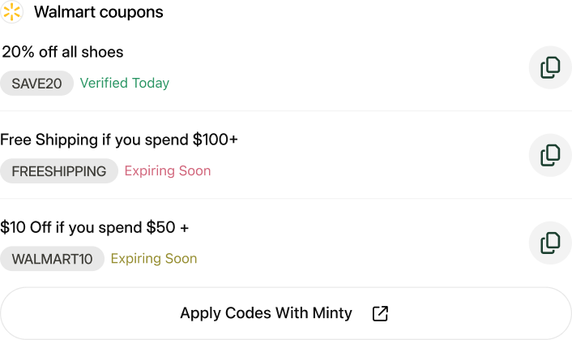This screenshot has width=572, height=340.
Task: Click divider line below the FREESHIPPING coupon
Action: (285, 199)
